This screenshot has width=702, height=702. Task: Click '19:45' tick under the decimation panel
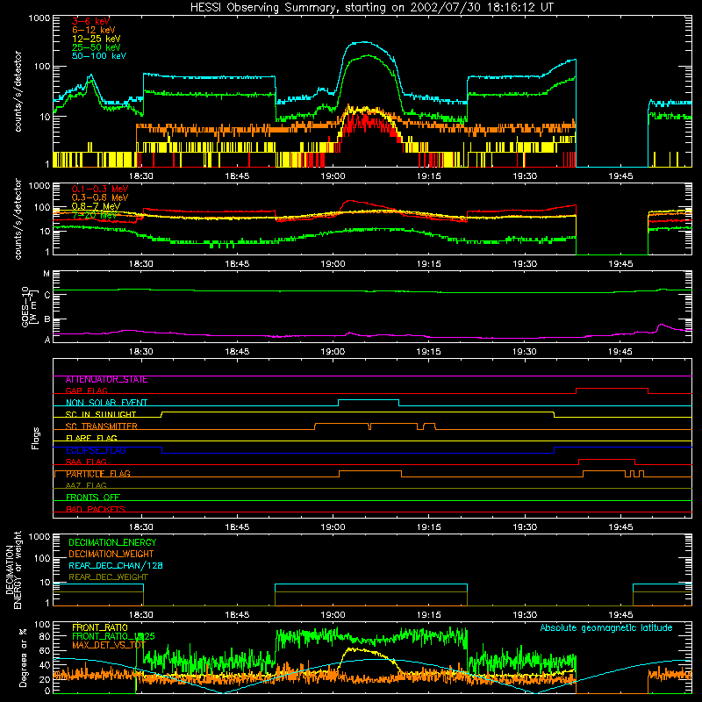(621, 615)
